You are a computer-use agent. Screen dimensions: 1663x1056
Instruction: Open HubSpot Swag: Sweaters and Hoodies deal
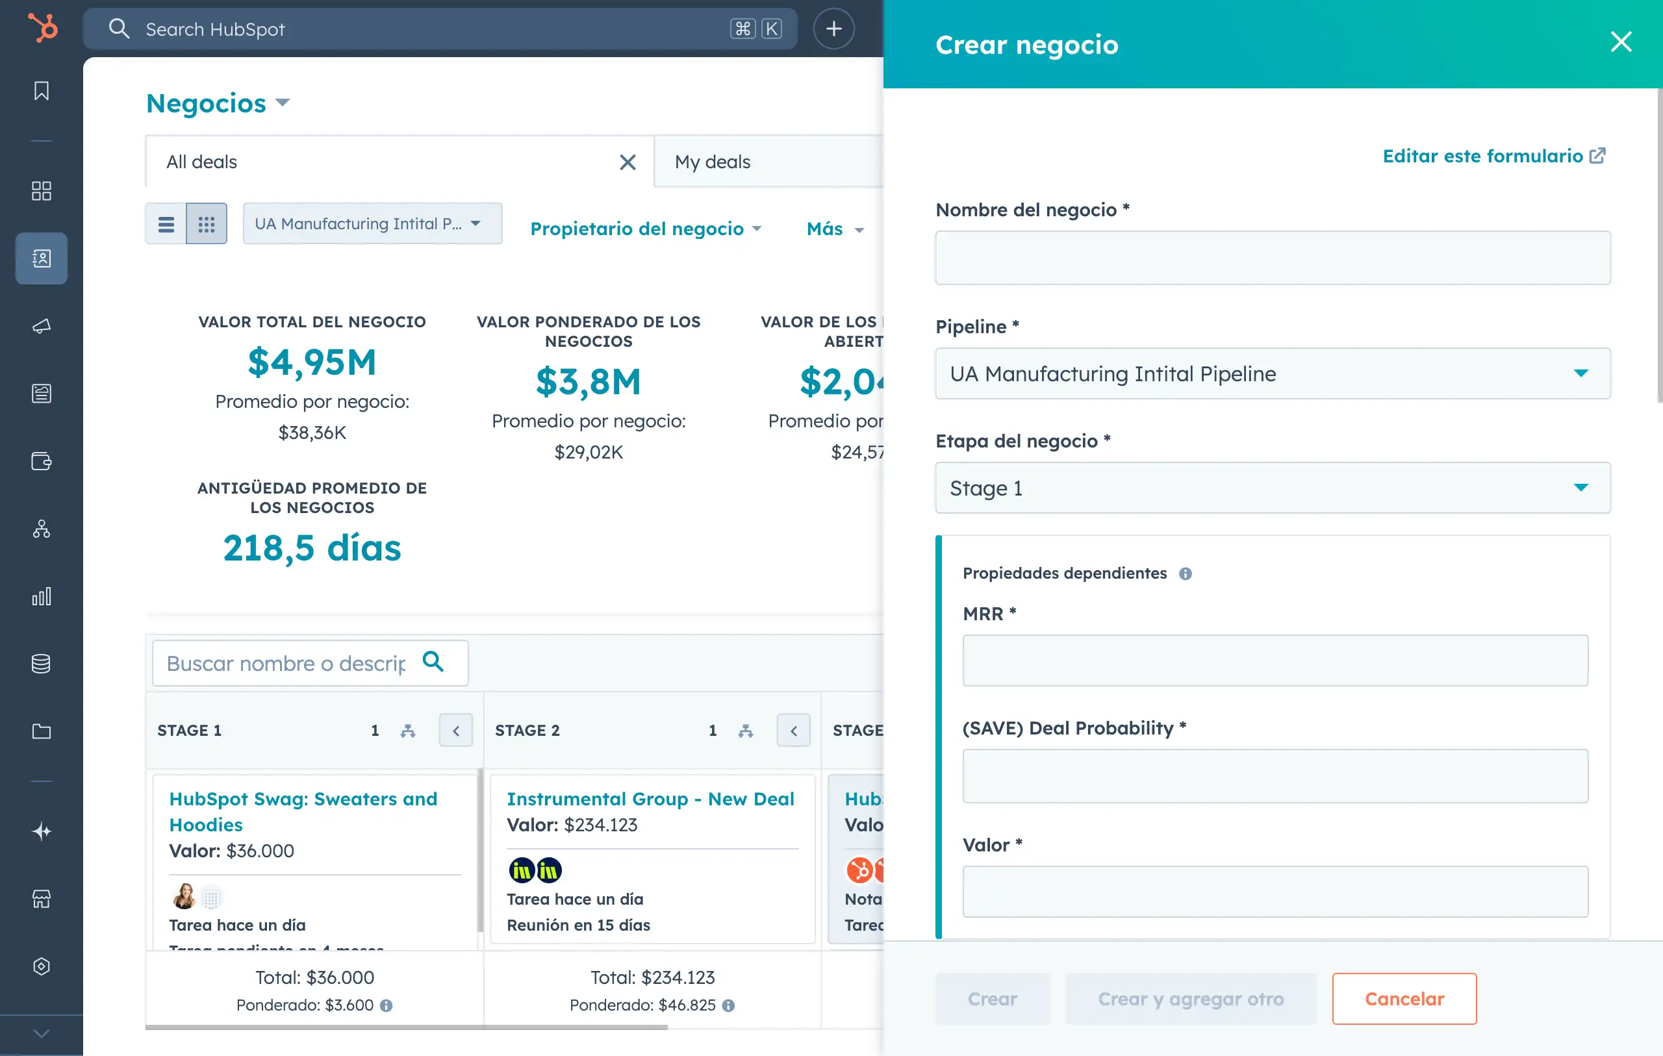click(303, 812)
